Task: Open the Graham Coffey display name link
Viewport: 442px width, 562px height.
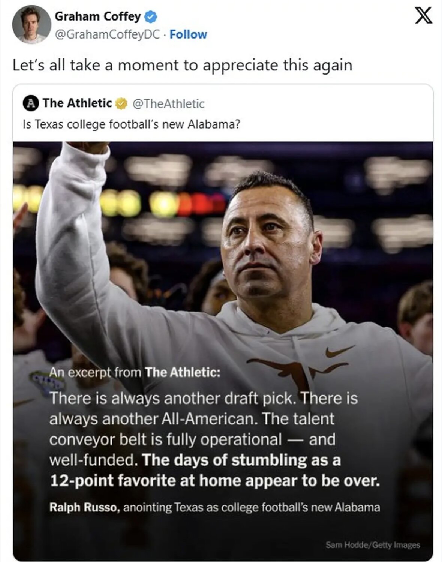Action: coord(97,16)
